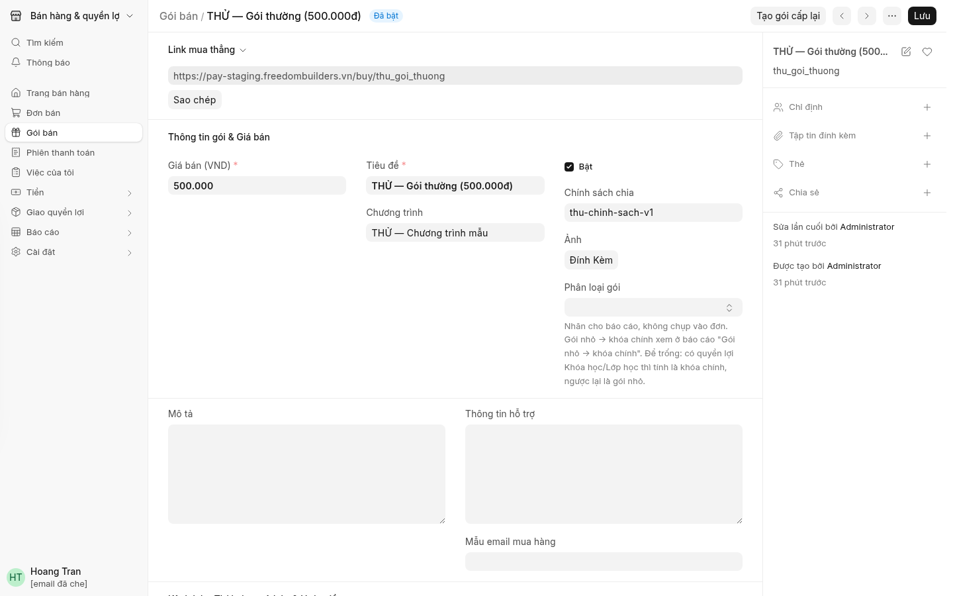Add attachment with Tệp tin đính kèm plus

[x=927, y=136]
